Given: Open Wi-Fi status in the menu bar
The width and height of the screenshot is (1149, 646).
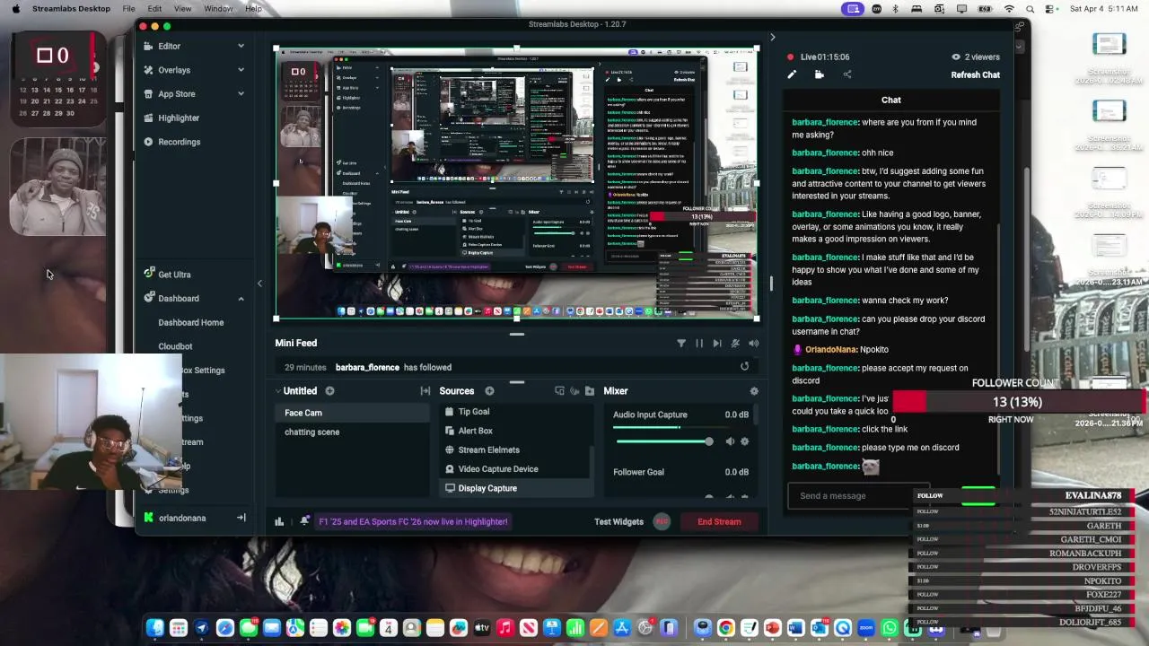Looking at the screenshot, I should (1009, 9).
